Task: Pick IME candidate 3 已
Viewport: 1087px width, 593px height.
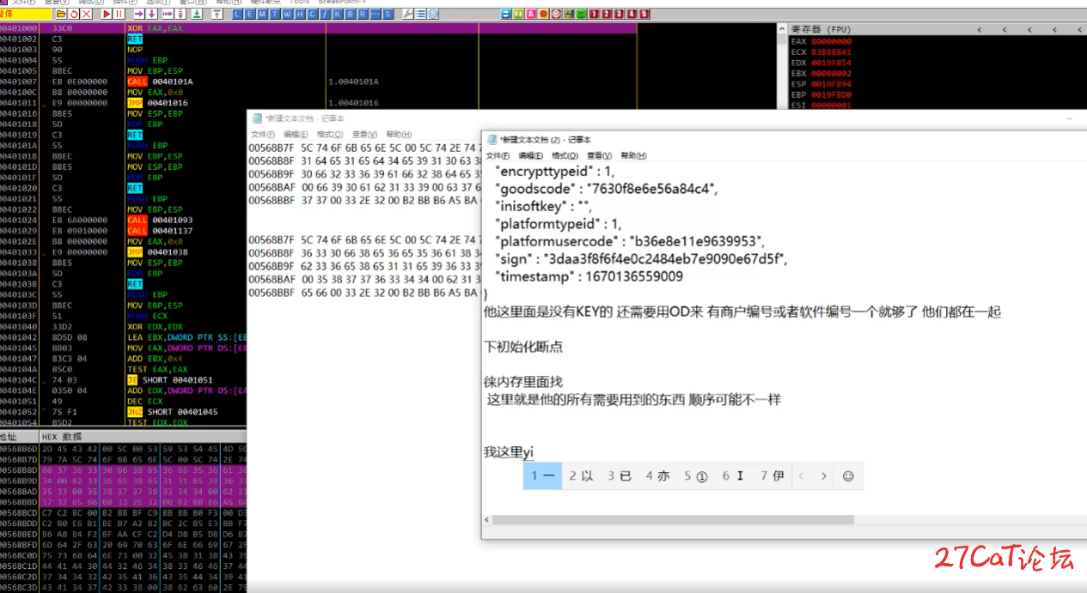Action: 620,475
